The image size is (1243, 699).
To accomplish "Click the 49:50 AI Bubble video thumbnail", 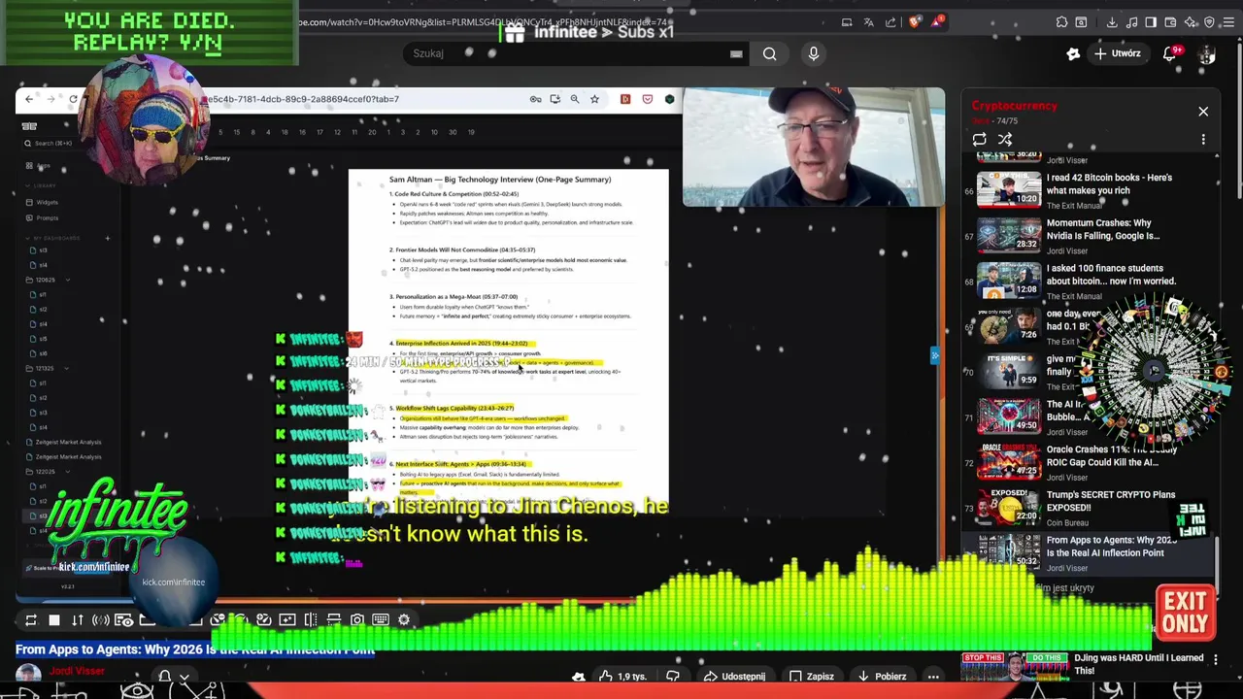I will click(1008, 416).
